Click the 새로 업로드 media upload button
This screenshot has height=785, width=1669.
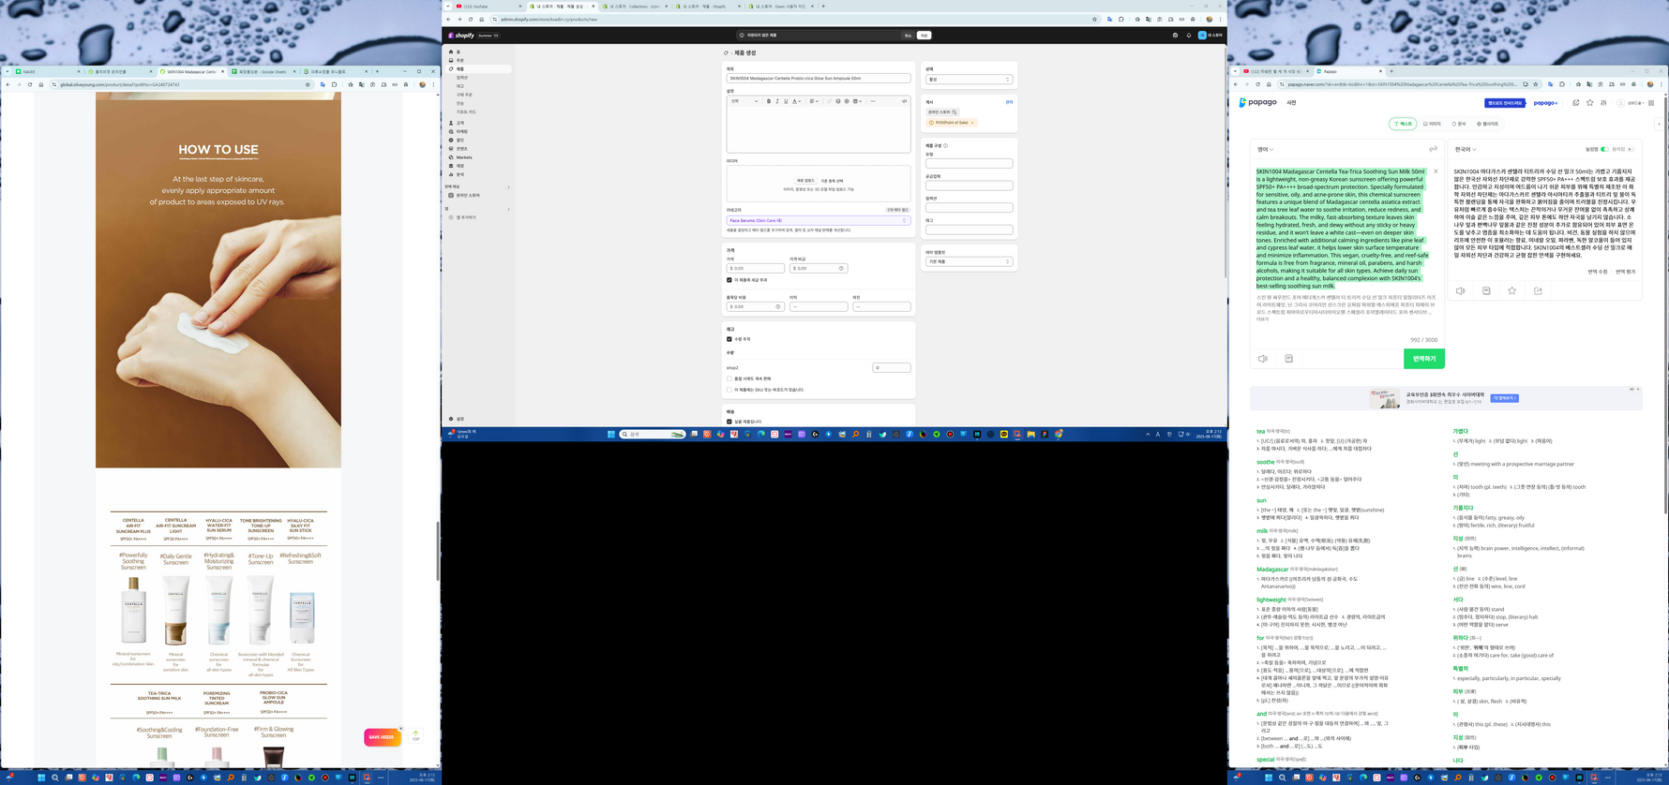[805, 181]
